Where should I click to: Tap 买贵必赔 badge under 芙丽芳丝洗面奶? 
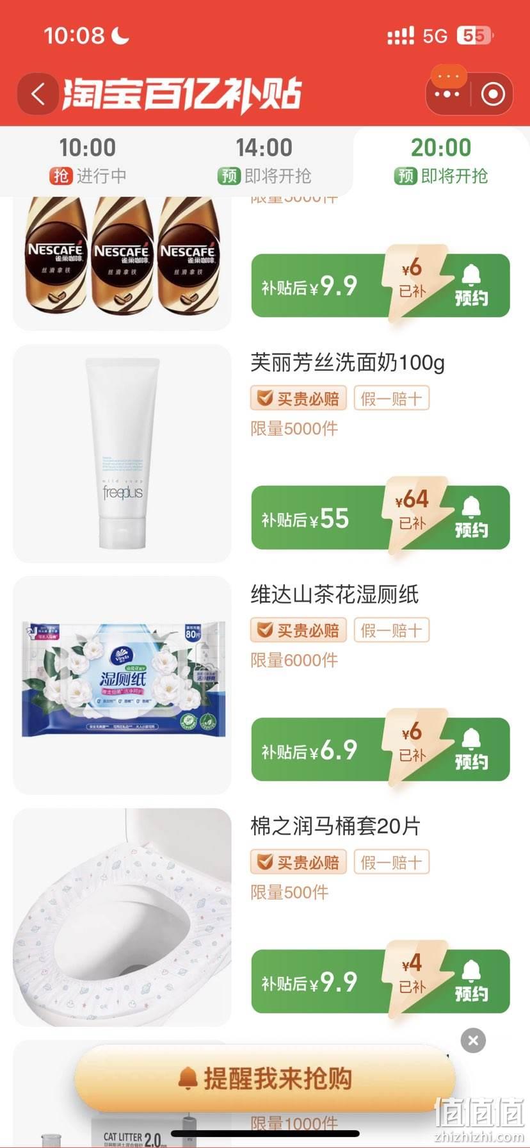[298, 398]
